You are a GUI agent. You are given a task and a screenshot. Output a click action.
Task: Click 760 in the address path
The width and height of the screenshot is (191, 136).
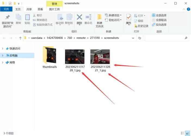[70, 38]
